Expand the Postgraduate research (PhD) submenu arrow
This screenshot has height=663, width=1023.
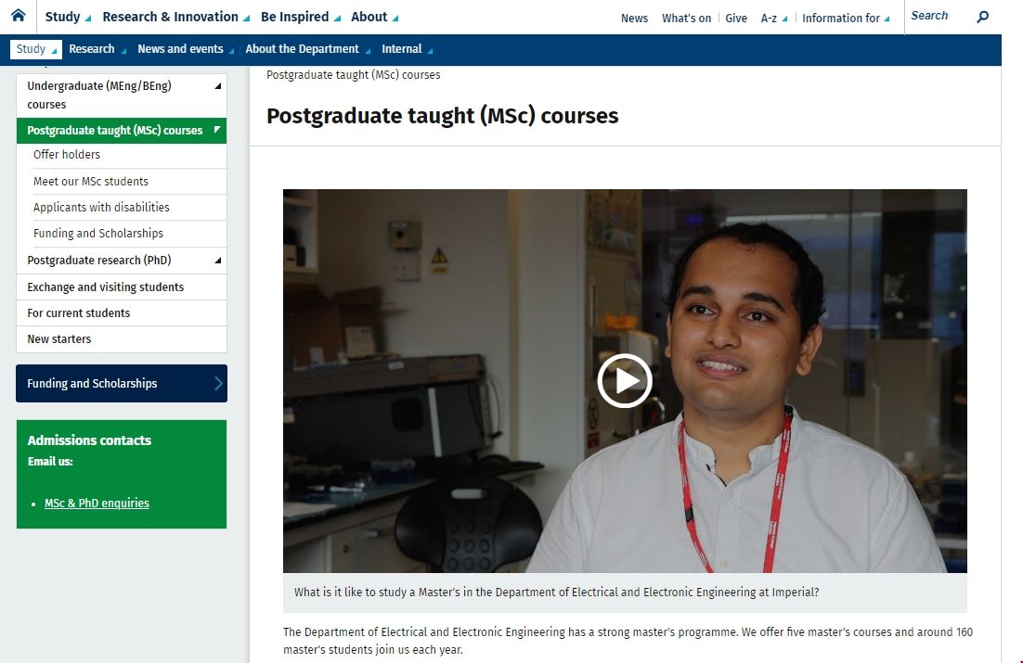(218, 261)
